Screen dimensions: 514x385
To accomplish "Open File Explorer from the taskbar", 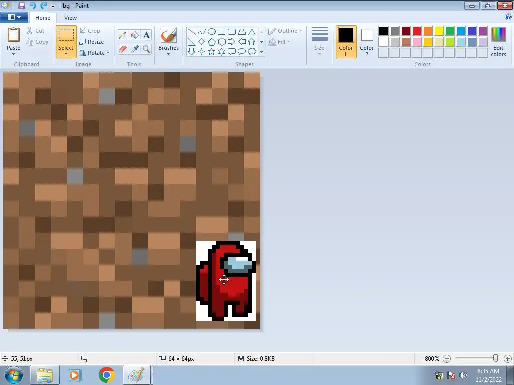I will [x=45, y=375].
